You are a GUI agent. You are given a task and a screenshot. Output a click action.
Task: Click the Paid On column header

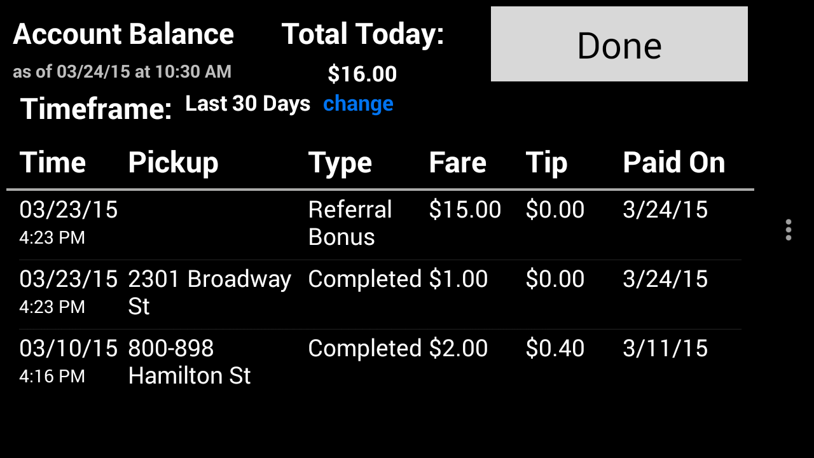673,163
